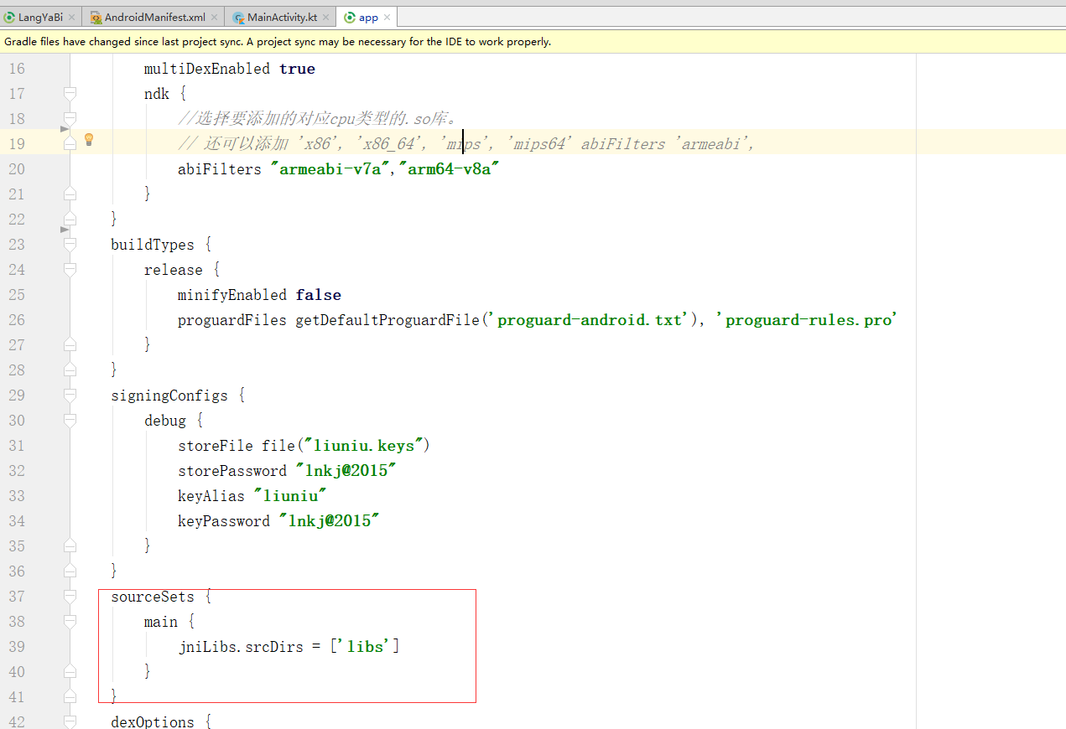Click the sourceSets keyword

(x=153, y=597)
